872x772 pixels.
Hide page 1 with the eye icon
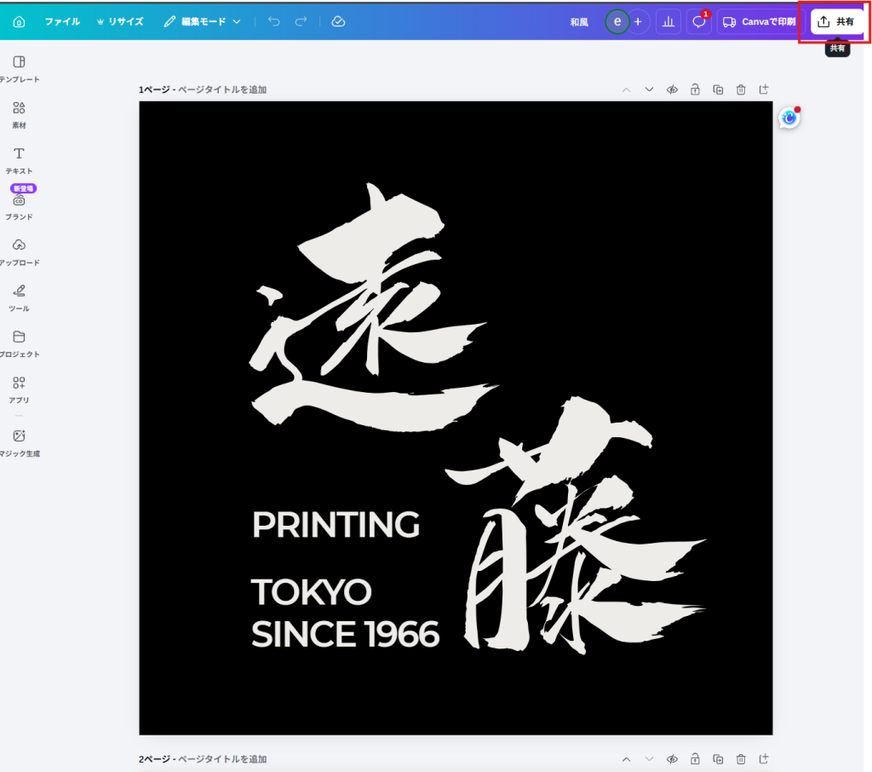(x=672, y=89)
